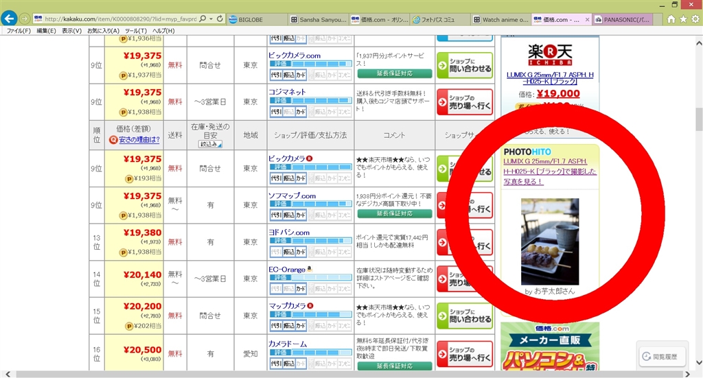Open the address bar autocomplete dropdown arrow
This screenshot has height=378, width=703.
(211, 19)
